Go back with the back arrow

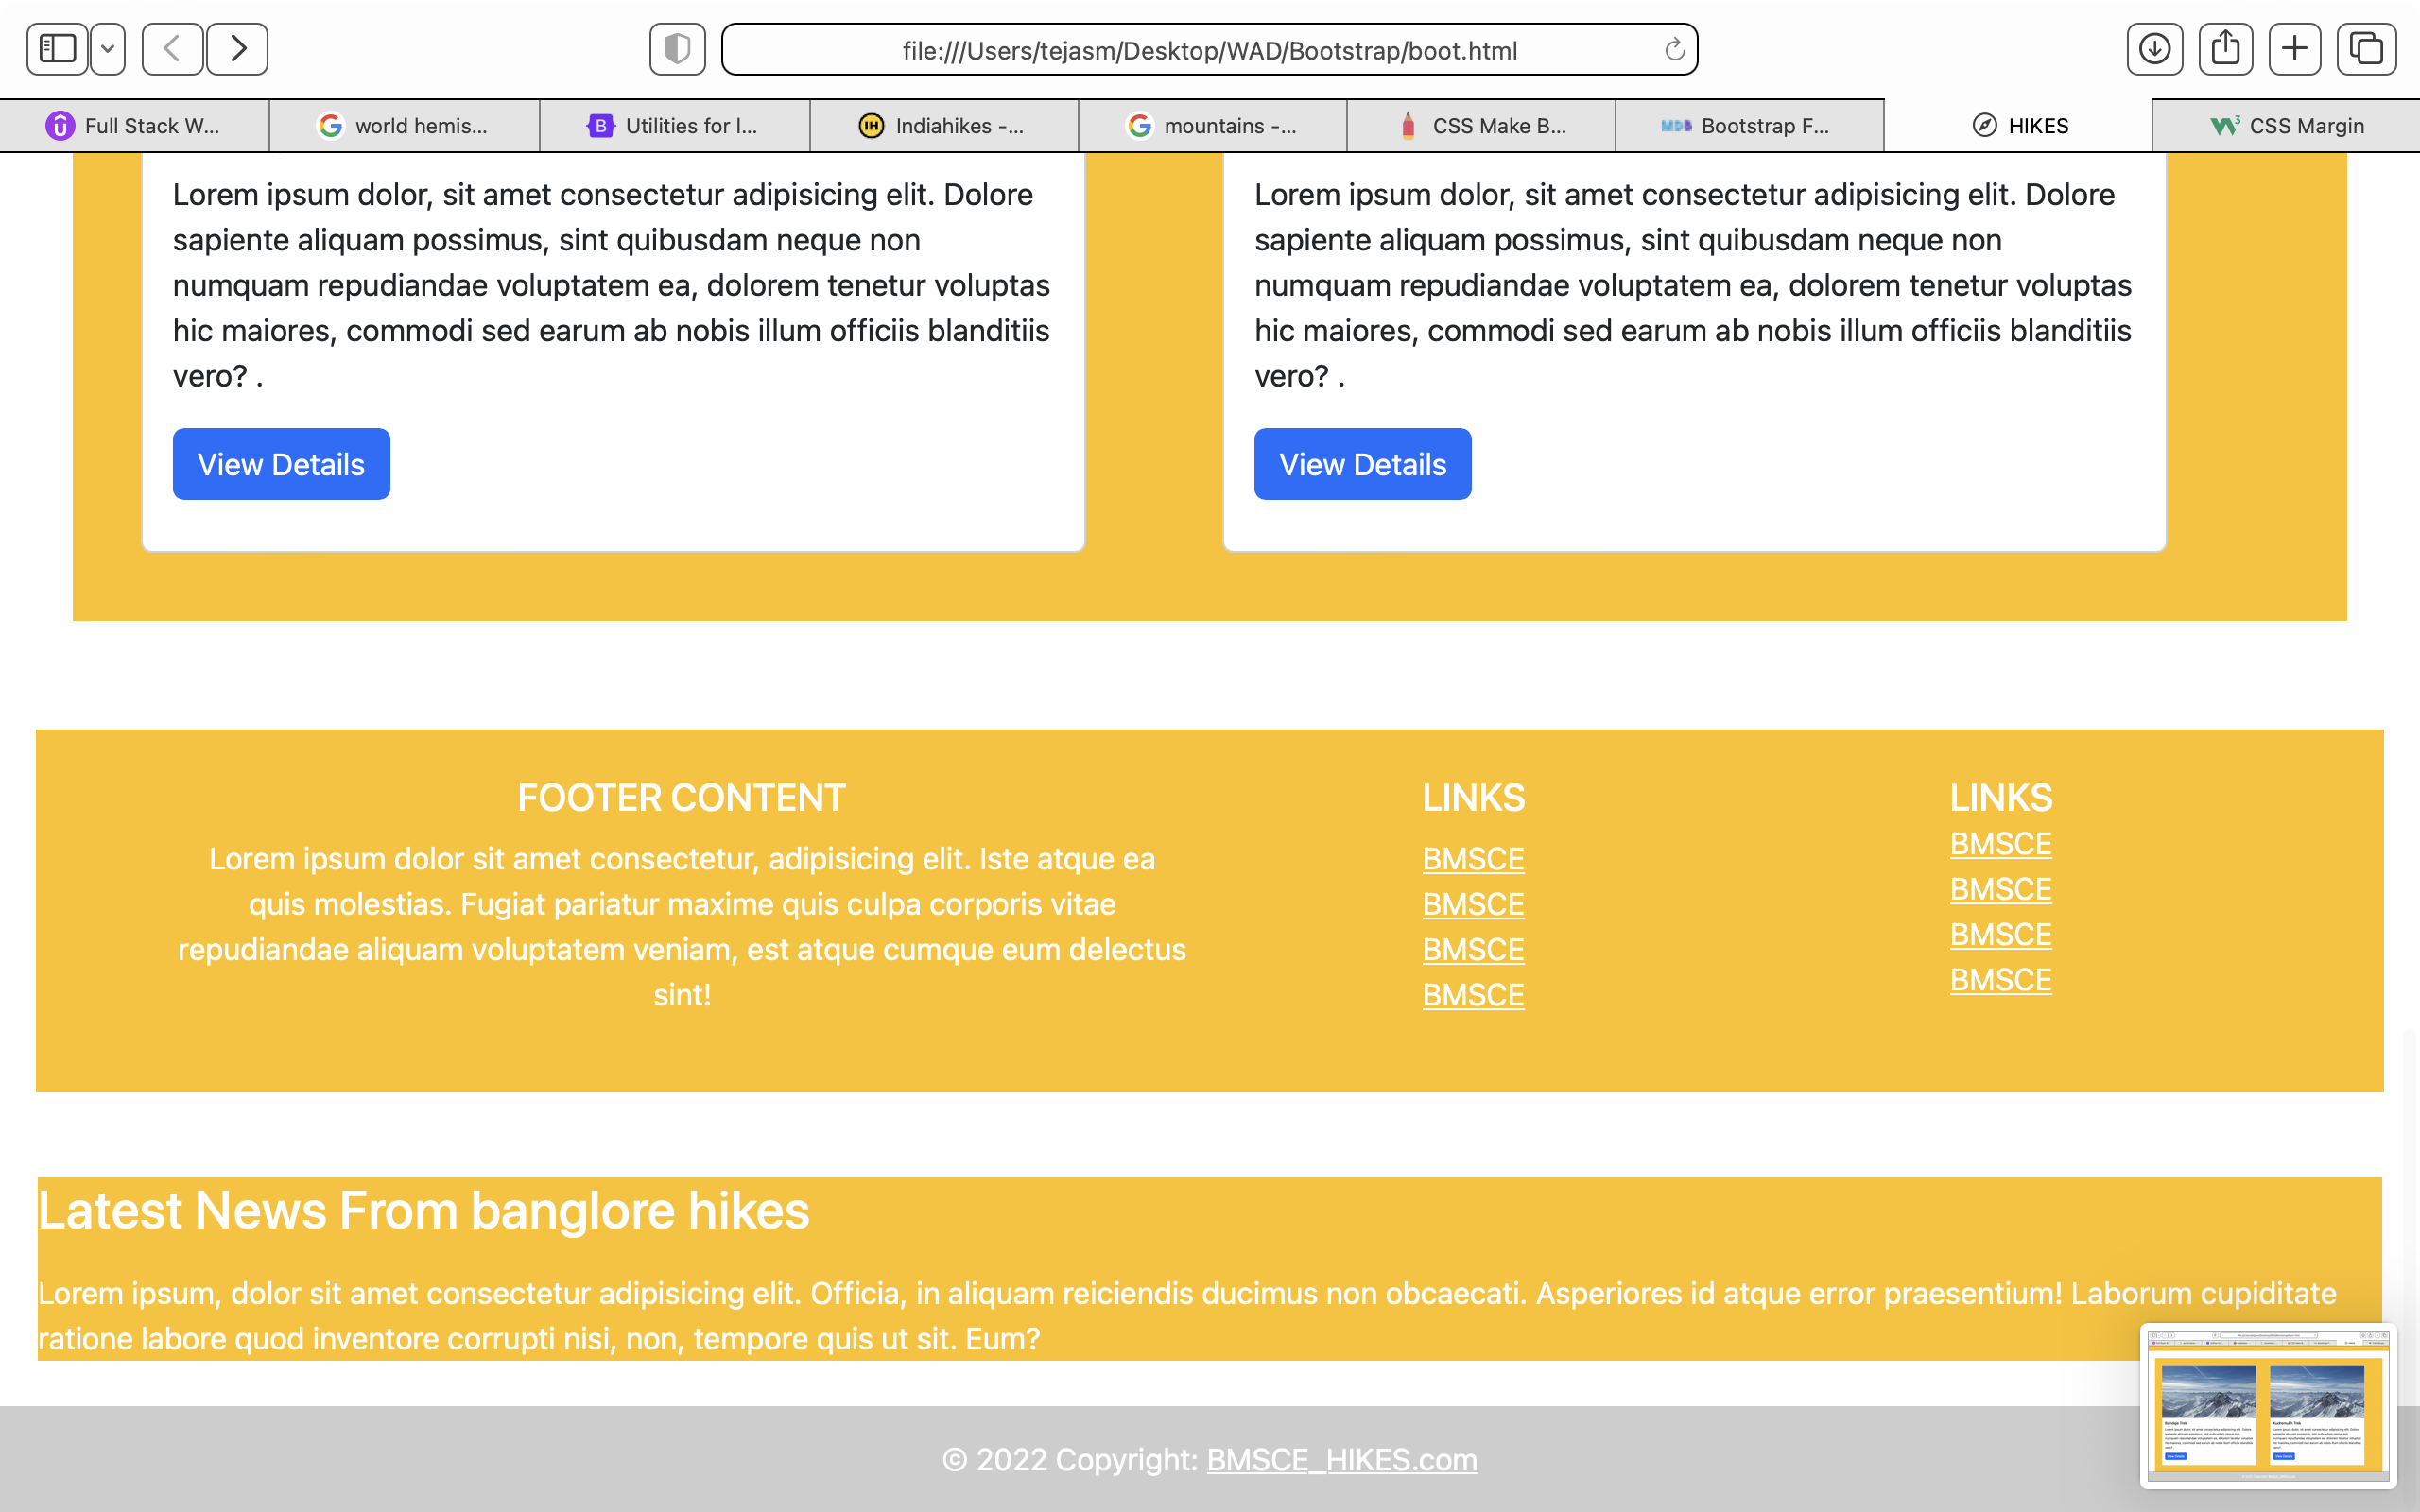click(x=172, y=49)
